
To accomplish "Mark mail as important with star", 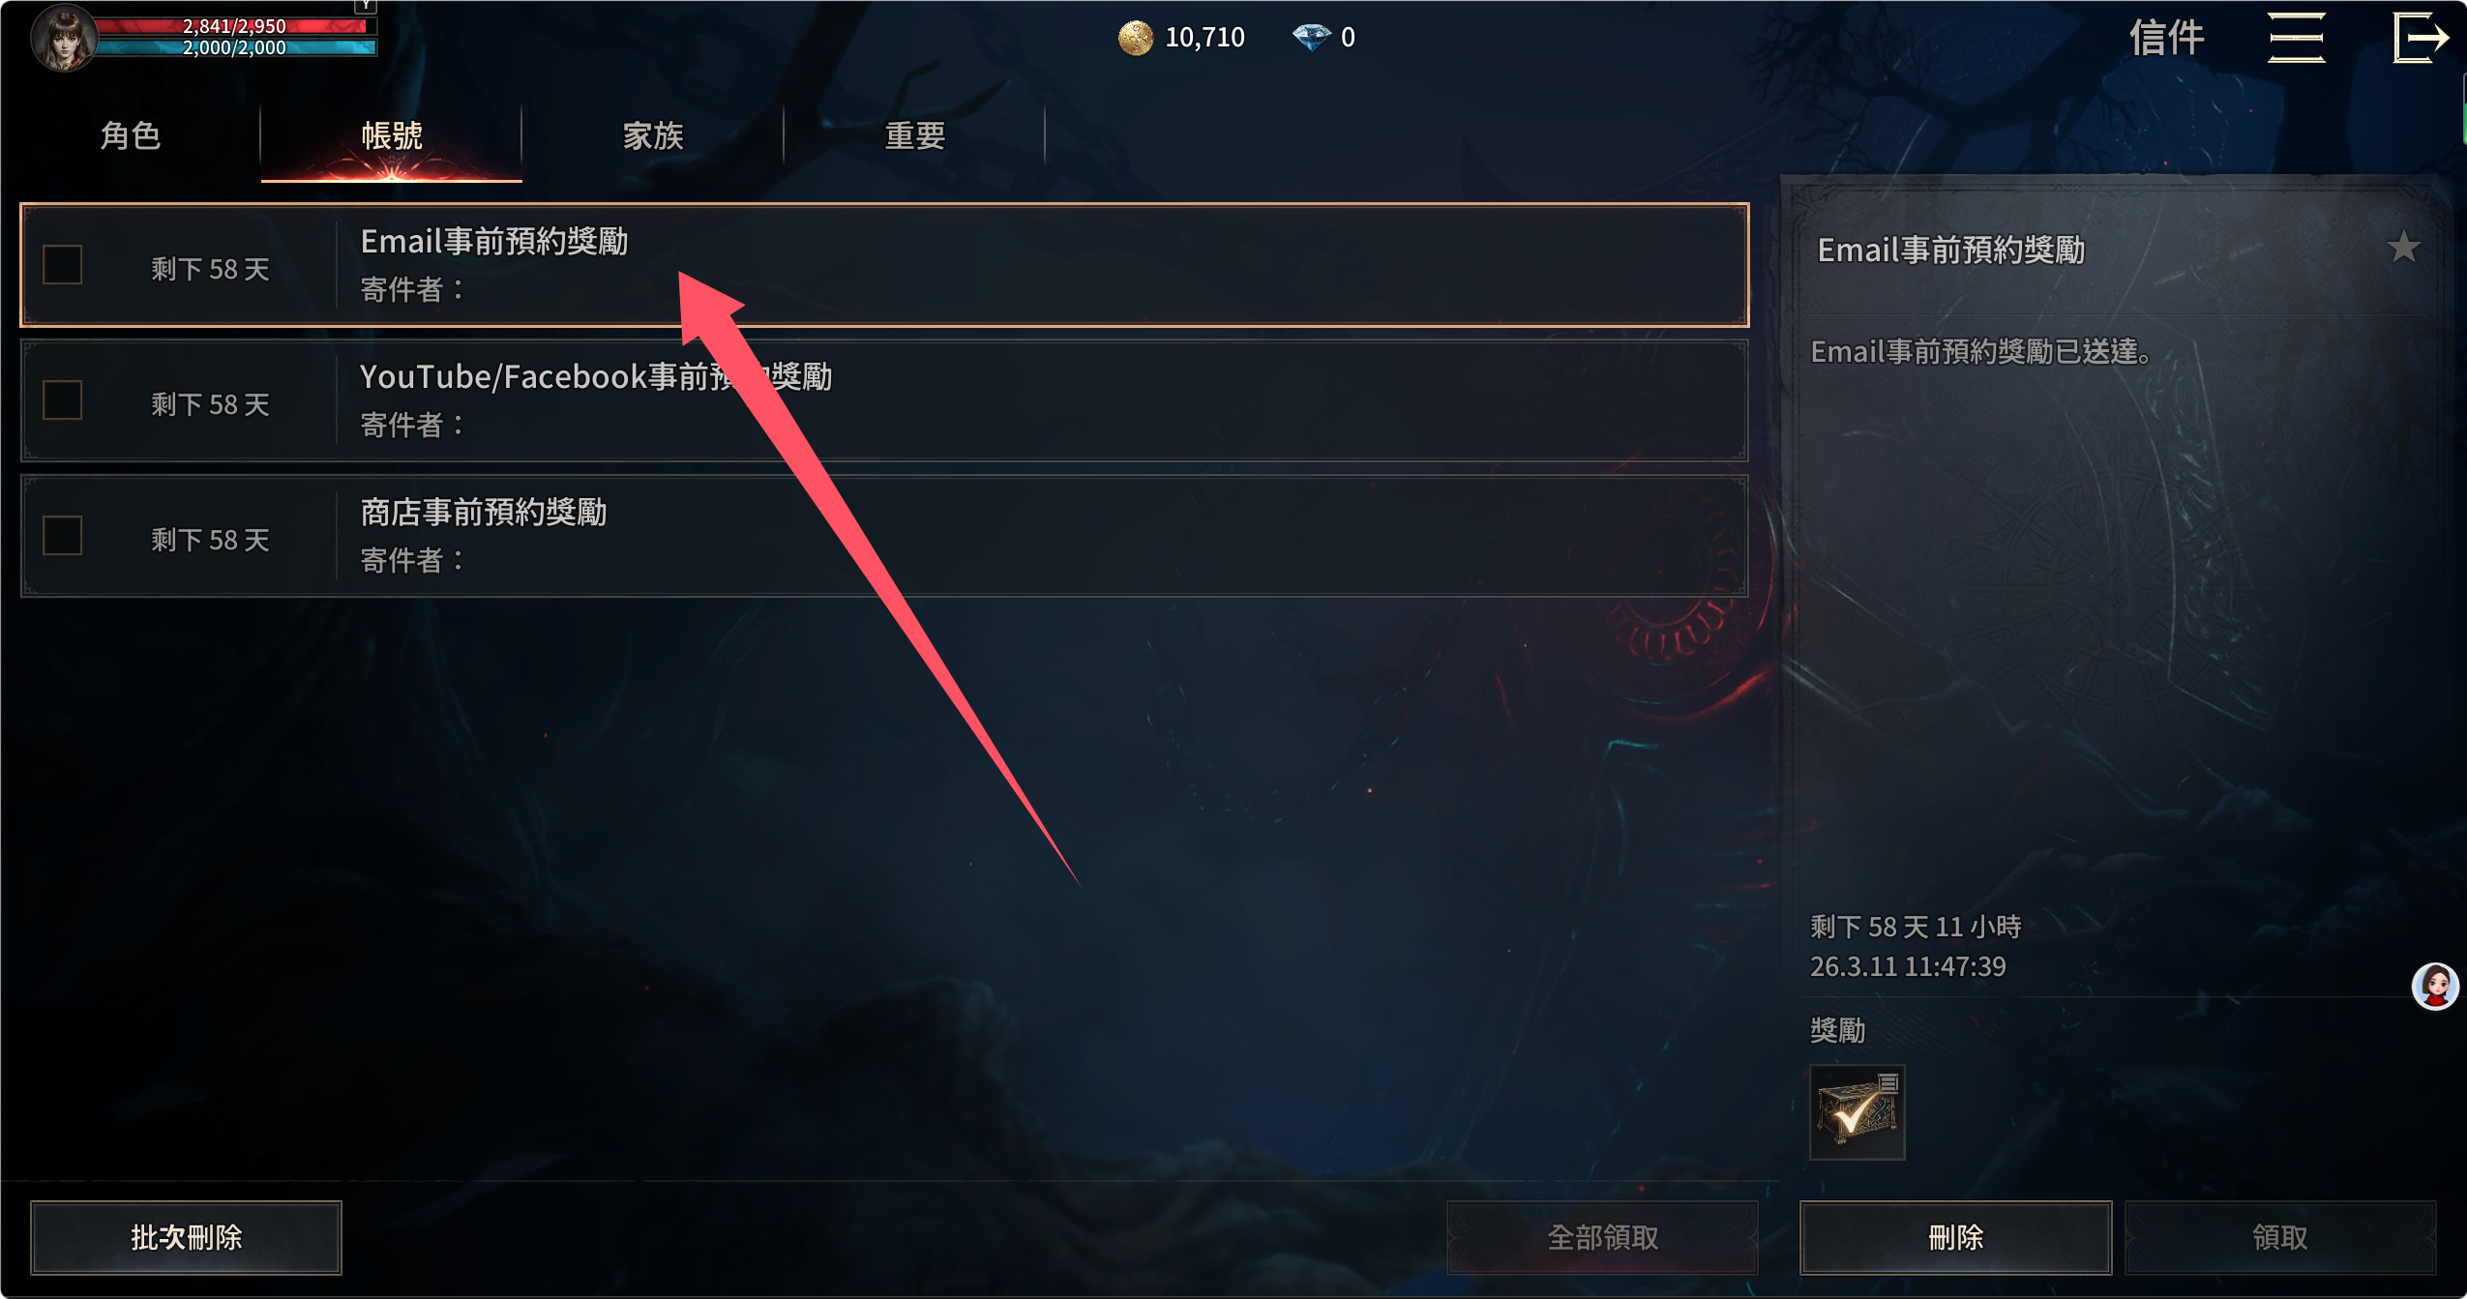I will click(2403, 248).
